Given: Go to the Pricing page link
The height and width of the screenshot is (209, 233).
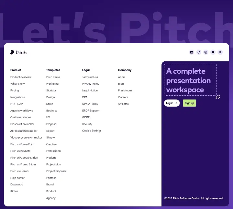Looking at the screenshot, I should (x=15, y=90).
